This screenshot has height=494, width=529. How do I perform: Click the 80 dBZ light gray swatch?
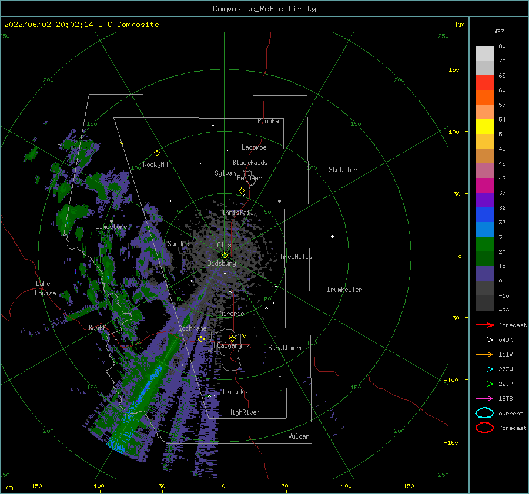484,53
